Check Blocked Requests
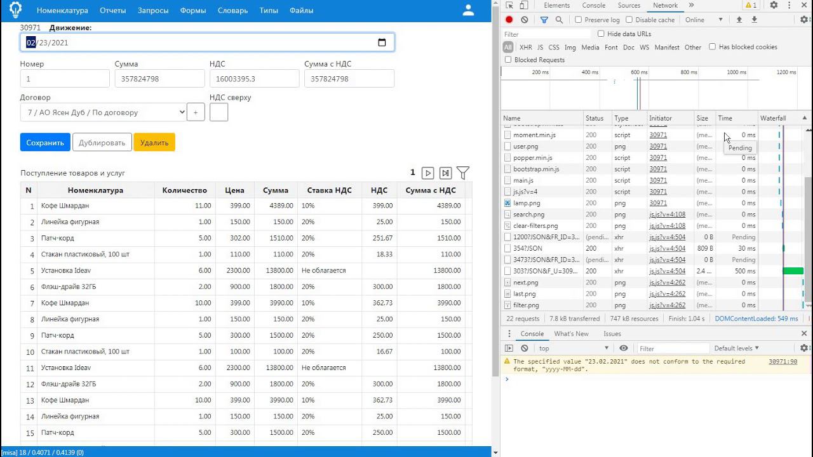 (x=507, y=60)
